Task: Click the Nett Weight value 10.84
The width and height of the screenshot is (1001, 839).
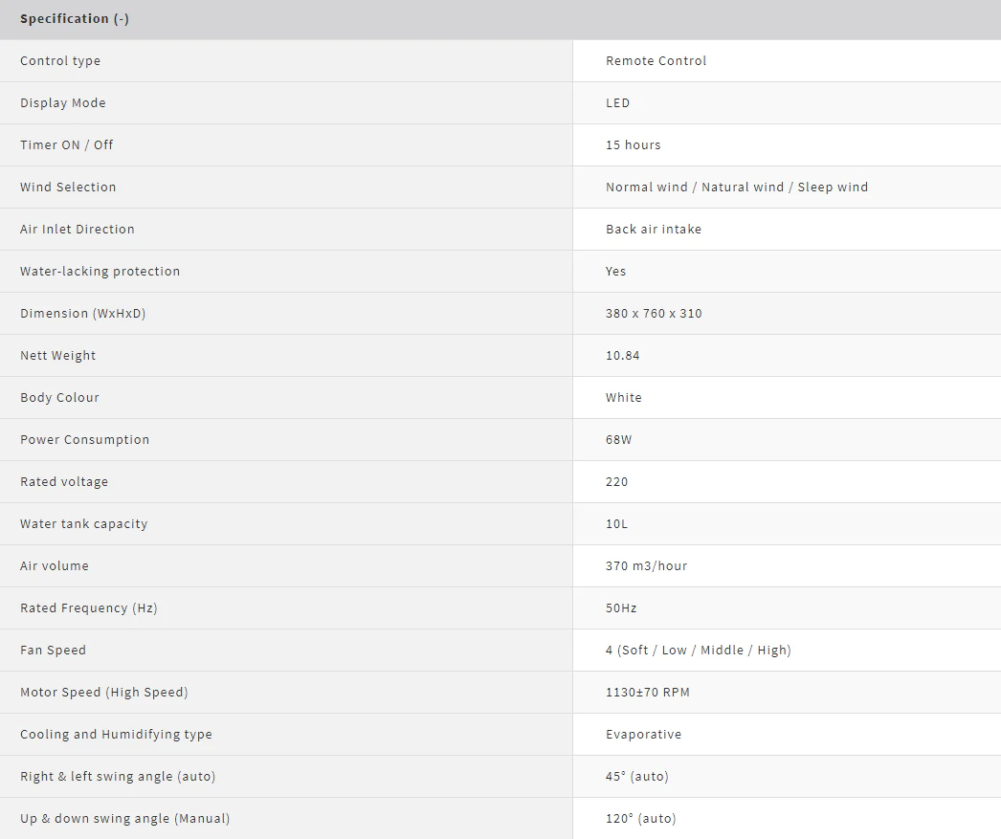Action: coord(622,356)
